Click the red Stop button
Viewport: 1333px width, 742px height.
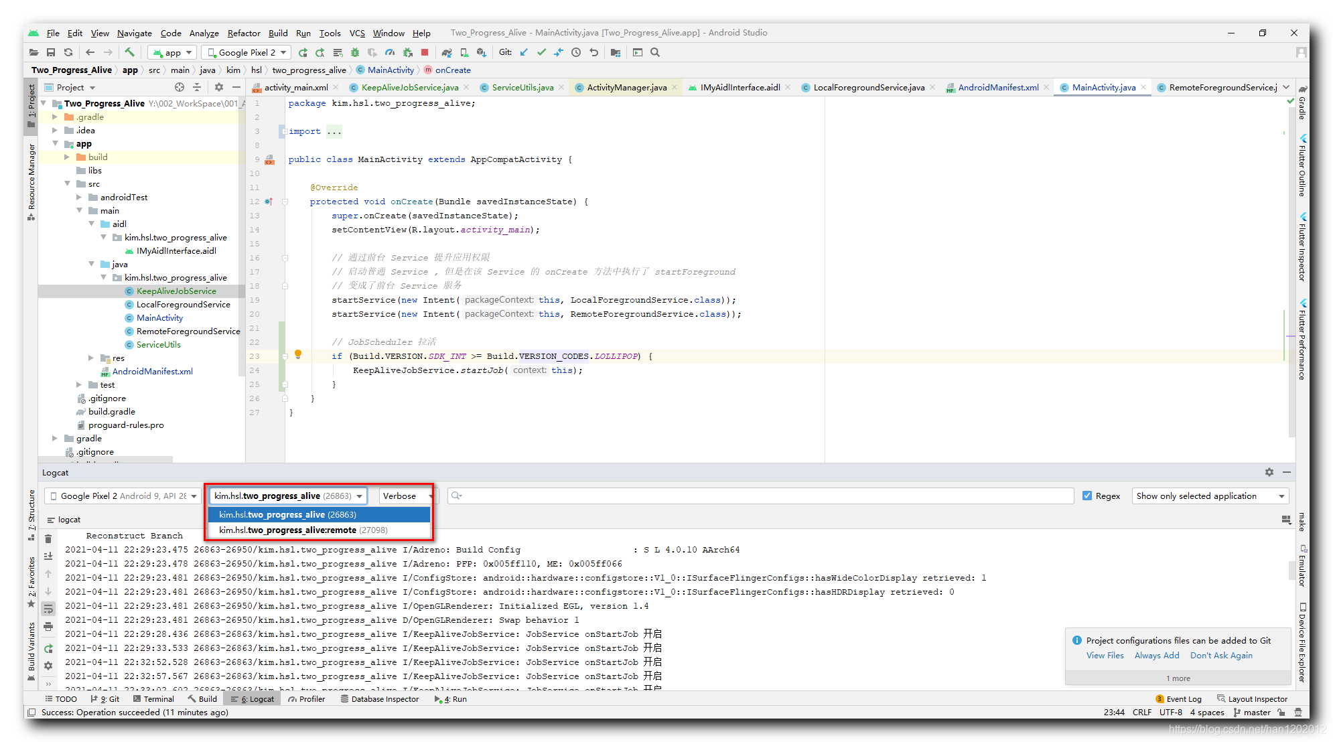point(425,52)
